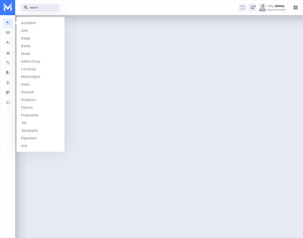Choose Modal in the flyout menu
Viewport: 303px width, 238px height.
click(26, 54)
